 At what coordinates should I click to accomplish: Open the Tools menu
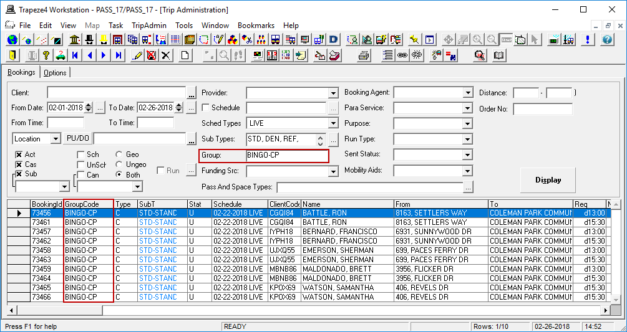tap(184, 25)
